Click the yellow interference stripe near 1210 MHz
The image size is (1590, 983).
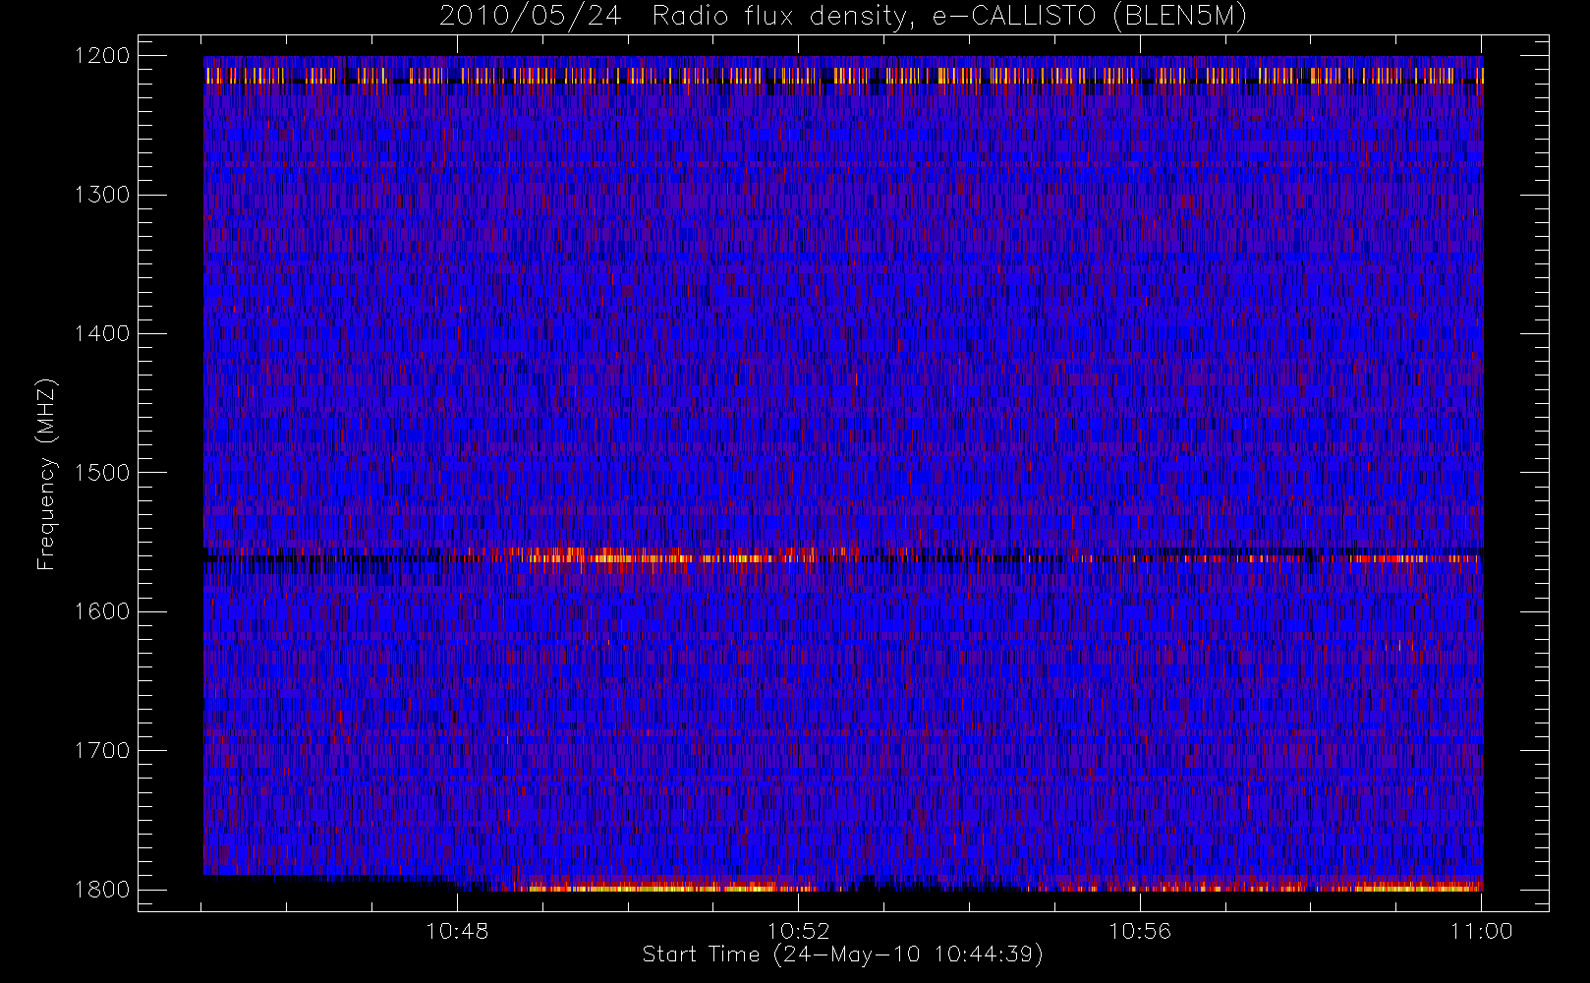point(843,75)
